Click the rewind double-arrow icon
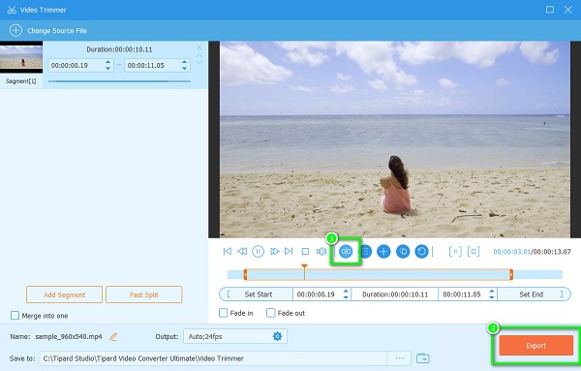The height and width of the screenshot is (371, 581). [x=242, y=252]
